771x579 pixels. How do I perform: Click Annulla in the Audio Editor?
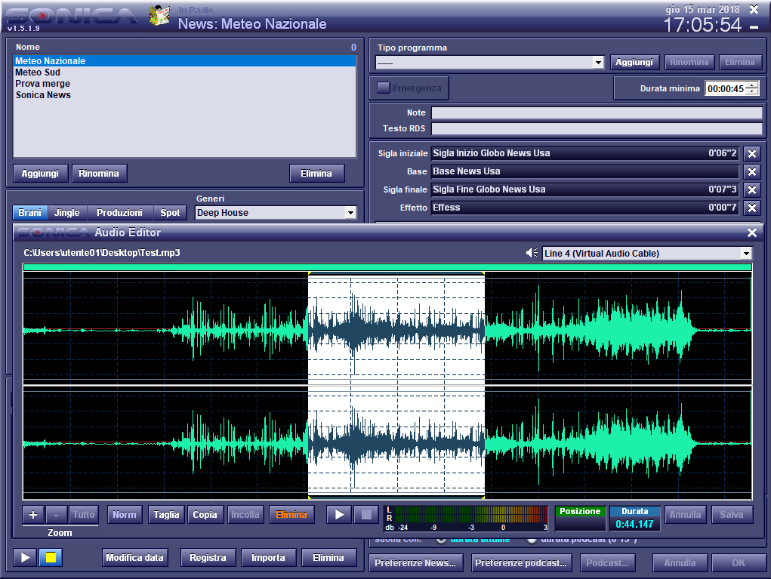click(685, 515)
